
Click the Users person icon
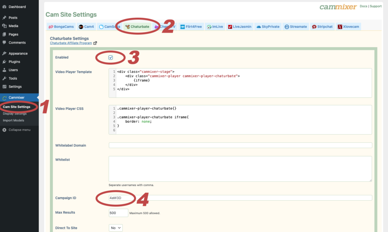coord(4,70)
